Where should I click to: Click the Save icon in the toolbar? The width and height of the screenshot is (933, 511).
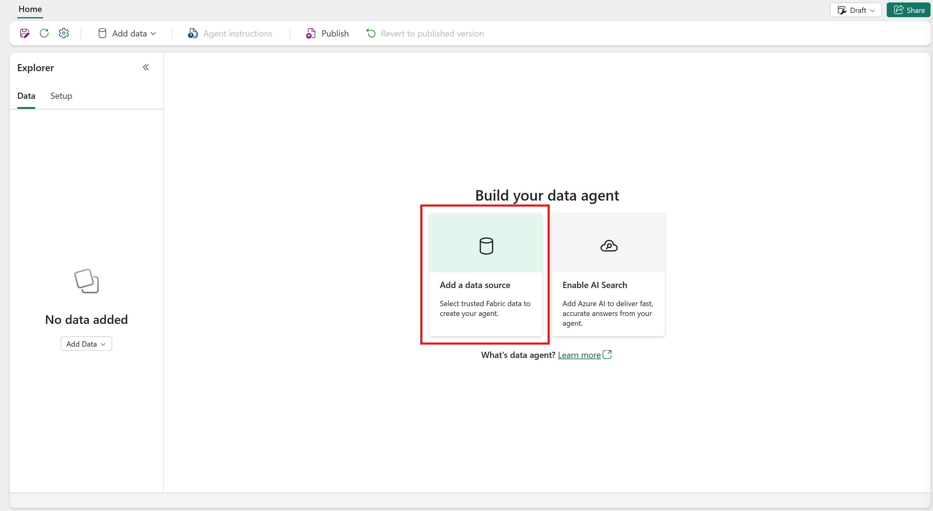click(25, 33)
